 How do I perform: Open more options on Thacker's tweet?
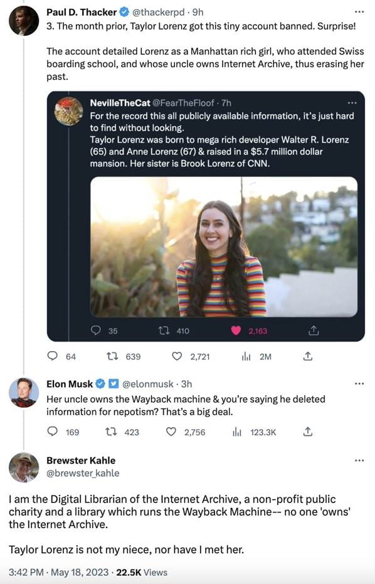[x=359, y=12]
